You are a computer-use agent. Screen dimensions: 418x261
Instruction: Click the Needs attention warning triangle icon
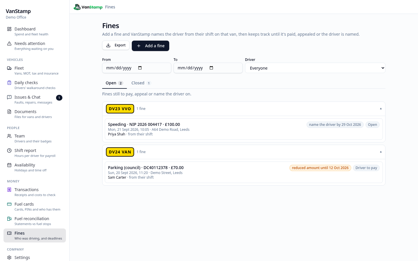(x=9, y=43)
